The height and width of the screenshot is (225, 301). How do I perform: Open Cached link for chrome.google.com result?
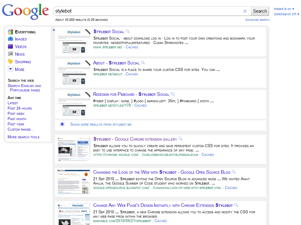coord(208,155)
